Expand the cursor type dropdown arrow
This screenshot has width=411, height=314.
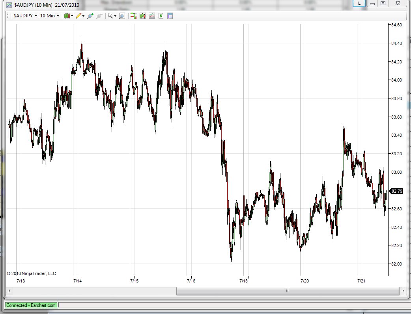click(115, 16)
